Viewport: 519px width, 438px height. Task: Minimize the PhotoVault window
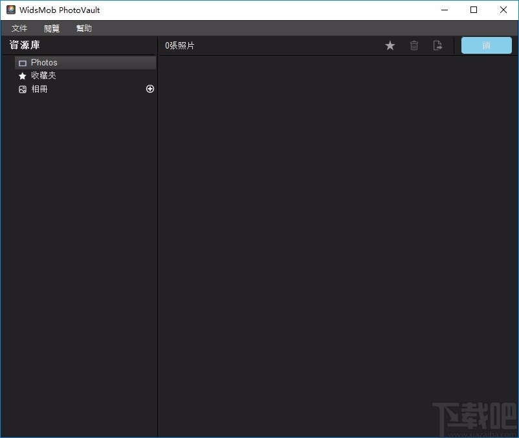tap(445, 10)
